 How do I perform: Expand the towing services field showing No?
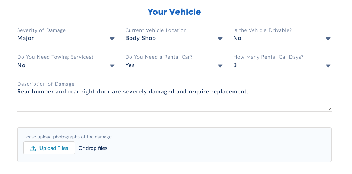[x=66, y=66]
